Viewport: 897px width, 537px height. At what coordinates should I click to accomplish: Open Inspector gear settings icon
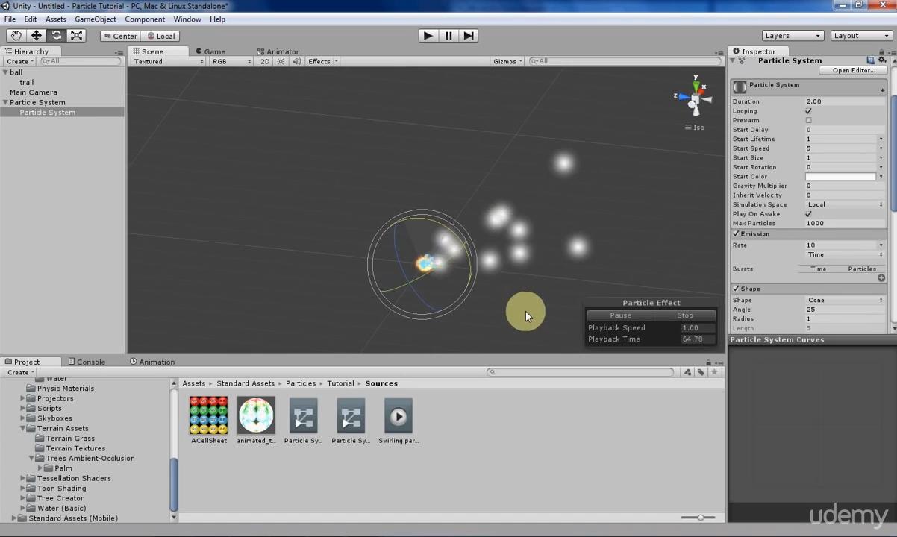(881, 60)
